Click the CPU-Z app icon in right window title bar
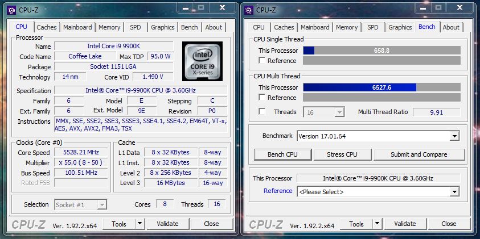 pos(249,10)
